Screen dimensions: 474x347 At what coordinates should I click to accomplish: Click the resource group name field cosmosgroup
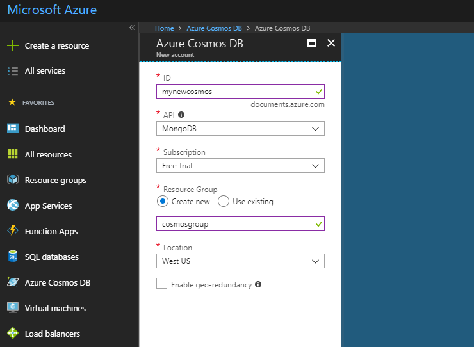point(240,223)
